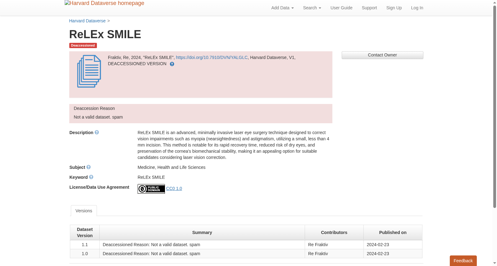Screen dimensions: 497x266
Task: Open the User Guide menu item
Action: [x=341, y=8]
